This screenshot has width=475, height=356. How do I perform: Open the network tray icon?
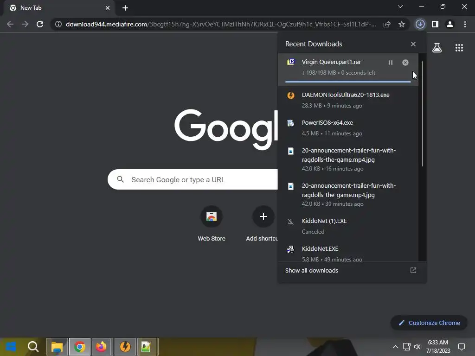[406, 347]
